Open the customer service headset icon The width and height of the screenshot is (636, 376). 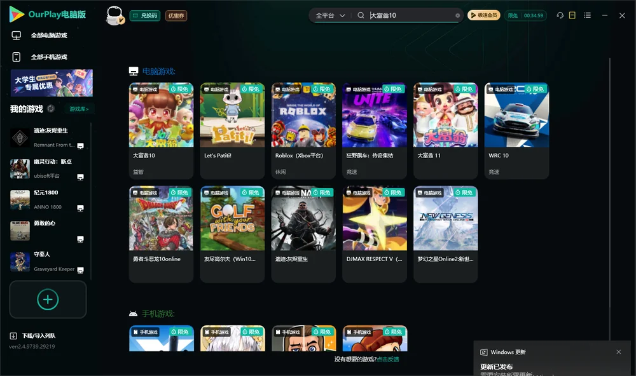pos(560,15)
